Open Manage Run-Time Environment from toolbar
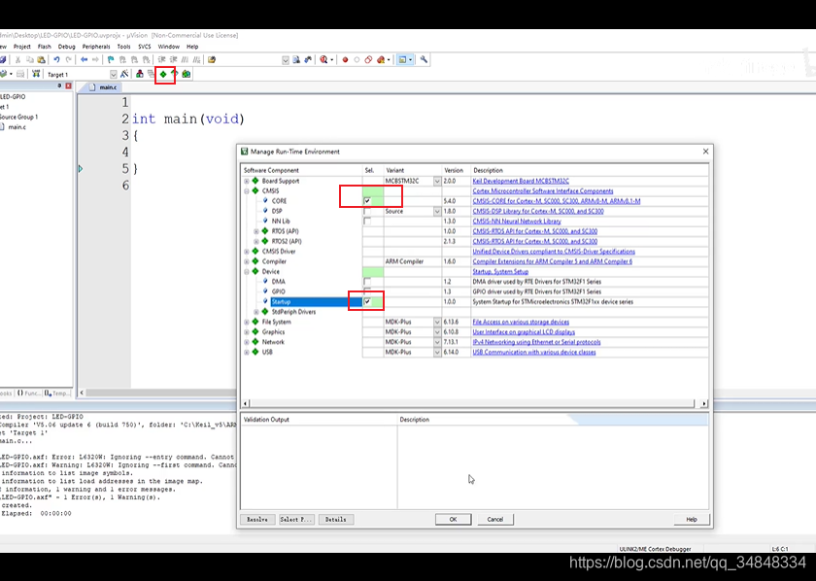The width and height of the screenshot is (816, 581). [163, 75]
